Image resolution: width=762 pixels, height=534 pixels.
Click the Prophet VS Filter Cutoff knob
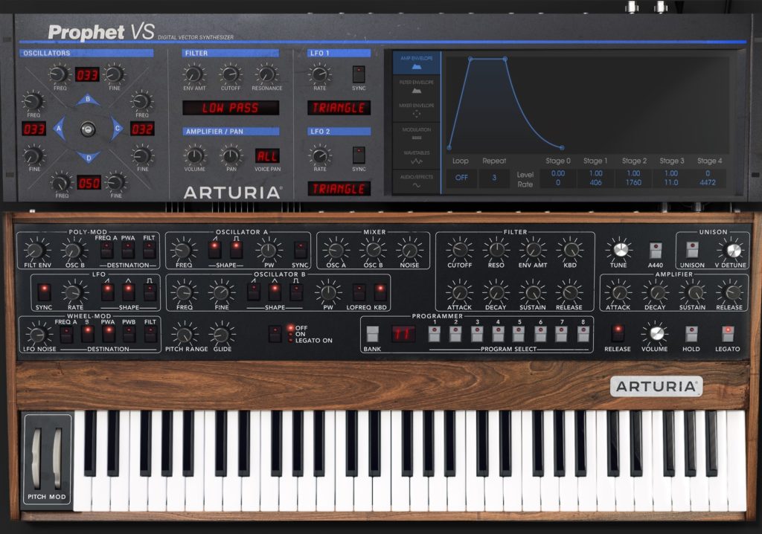[231, 74]
